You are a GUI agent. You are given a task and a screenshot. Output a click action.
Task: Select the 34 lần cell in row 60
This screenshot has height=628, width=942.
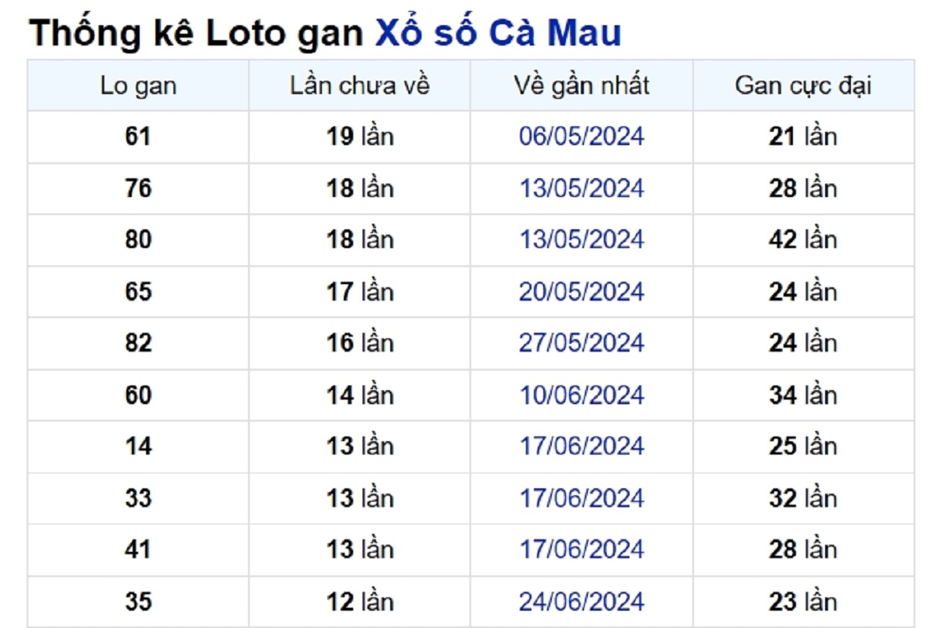click(x=804, y=395)
